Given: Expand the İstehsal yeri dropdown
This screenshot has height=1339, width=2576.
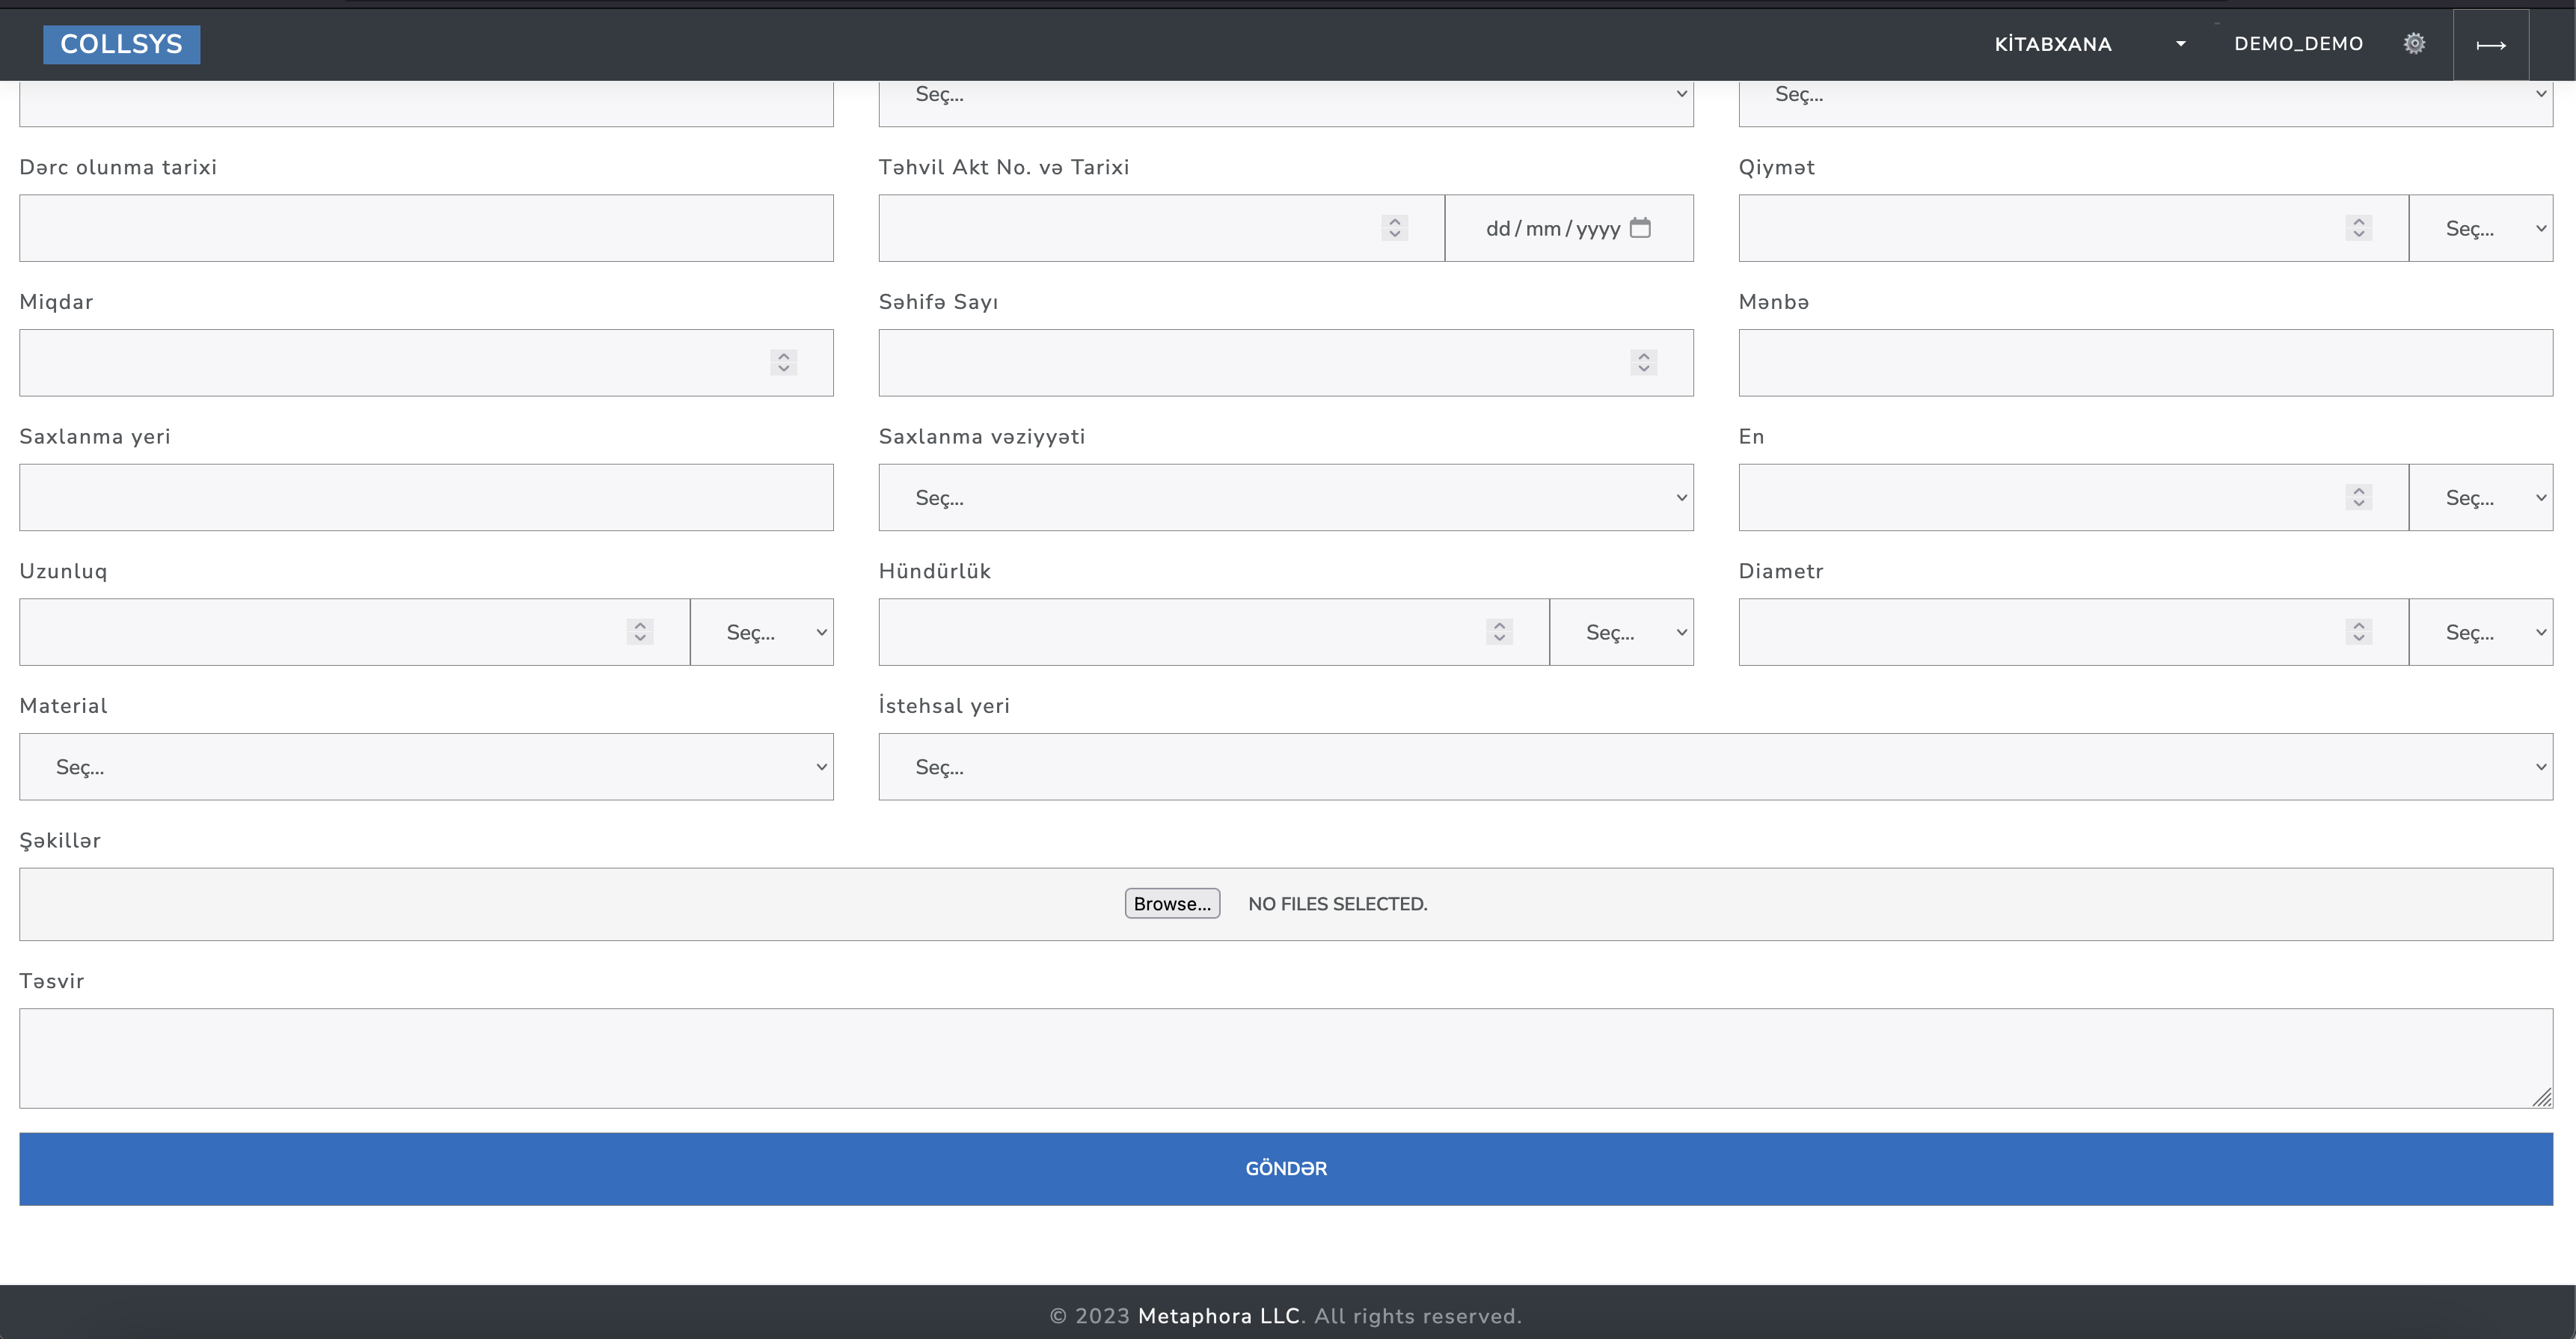Looking at the screenshot, I should click(1715, 767).
